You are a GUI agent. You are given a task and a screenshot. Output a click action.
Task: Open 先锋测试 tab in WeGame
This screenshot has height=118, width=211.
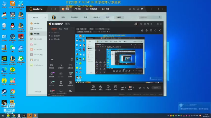[x=92, y=9]
